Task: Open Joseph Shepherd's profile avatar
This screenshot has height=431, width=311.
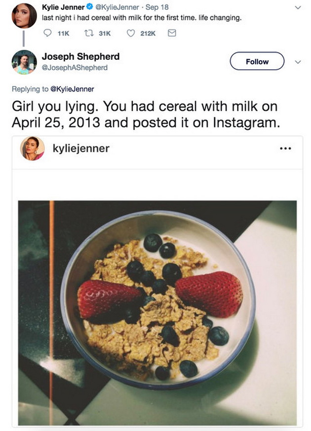Action: click(24, 62)
